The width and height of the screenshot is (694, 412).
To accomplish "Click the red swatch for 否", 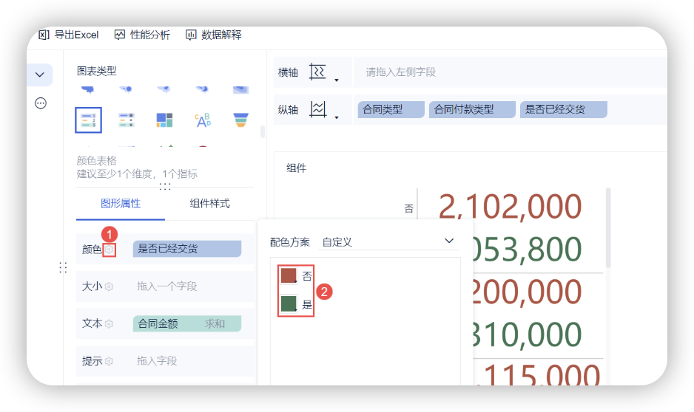I will tap(289, 275).
